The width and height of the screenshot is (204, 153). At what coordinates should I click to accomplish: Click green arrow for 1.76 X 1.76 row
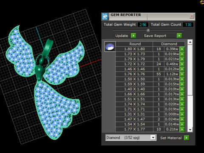182,74
